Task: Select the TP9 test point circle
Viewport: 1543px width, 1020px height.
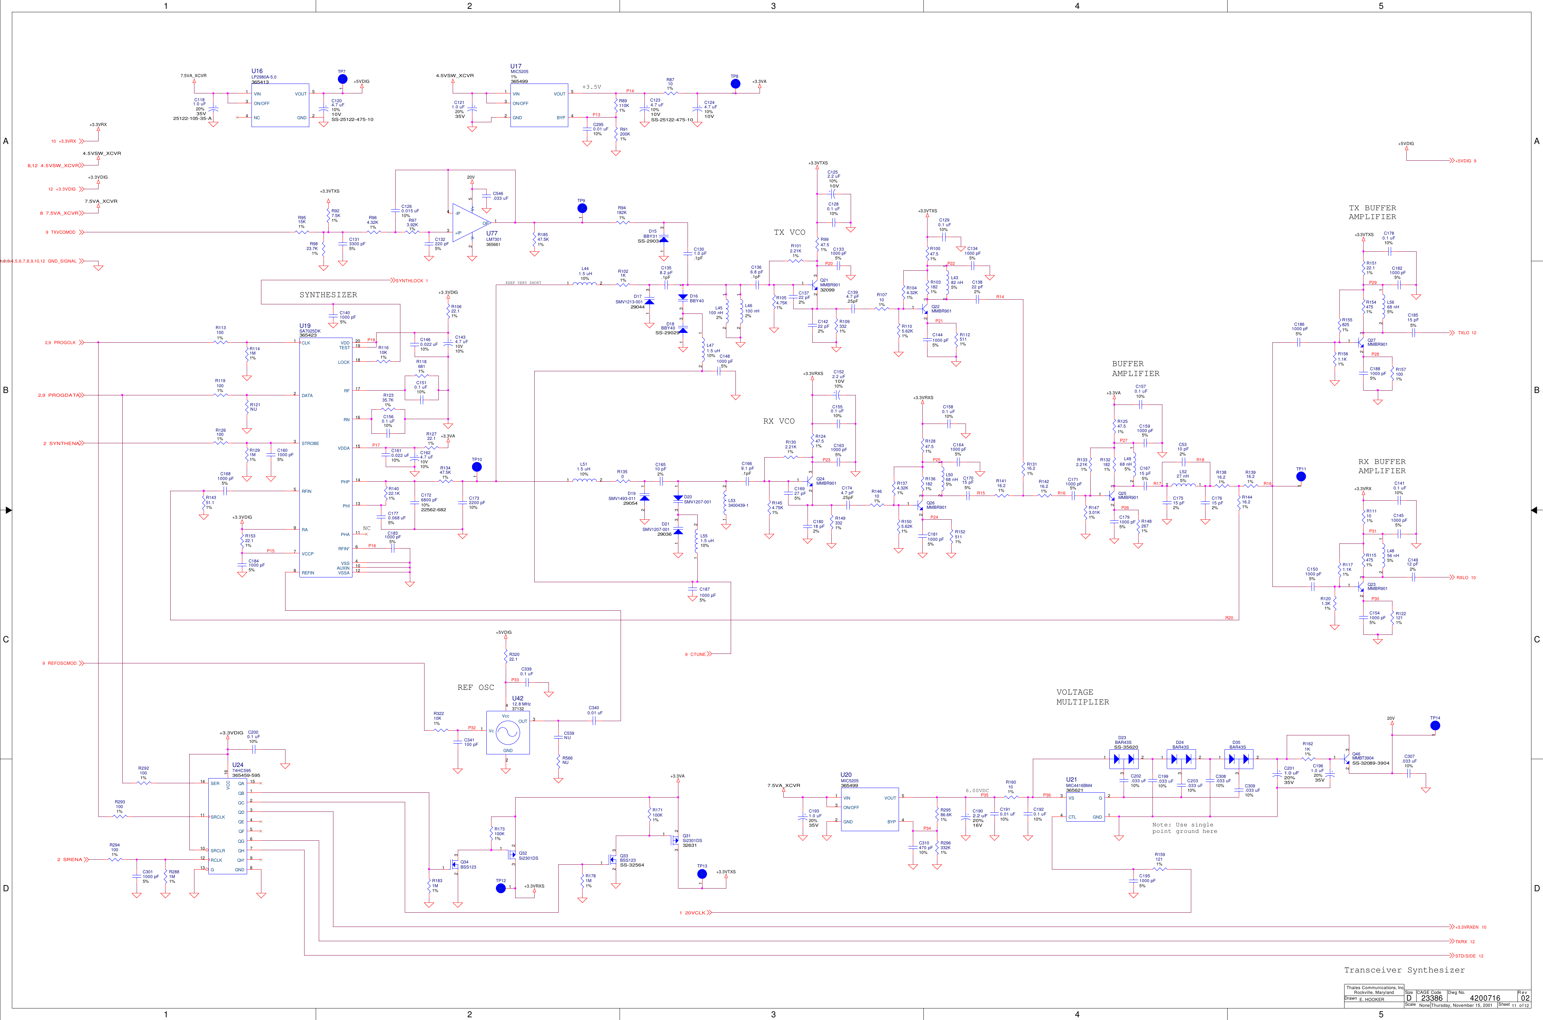Action: point(582,208)
